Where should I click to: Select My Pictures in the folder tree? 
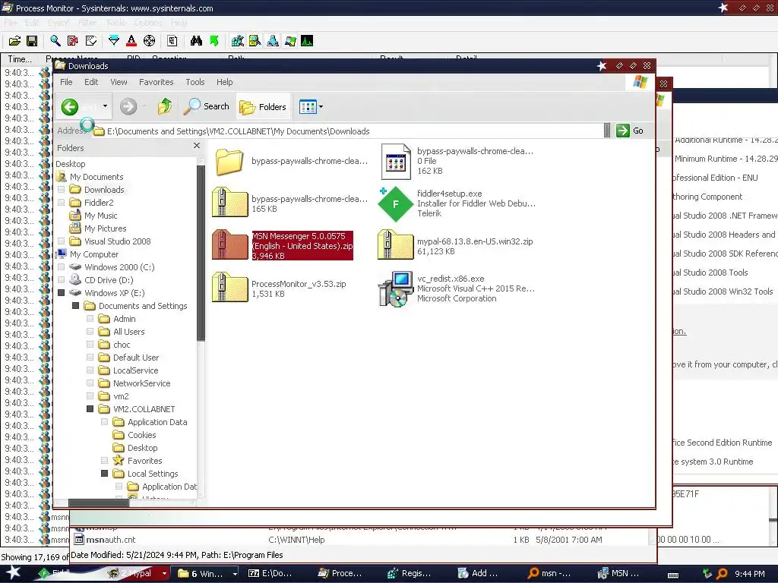(105, 228)
